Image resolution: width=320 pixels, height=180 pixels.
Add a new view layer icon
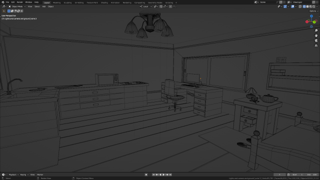click(x=313, y=2)
